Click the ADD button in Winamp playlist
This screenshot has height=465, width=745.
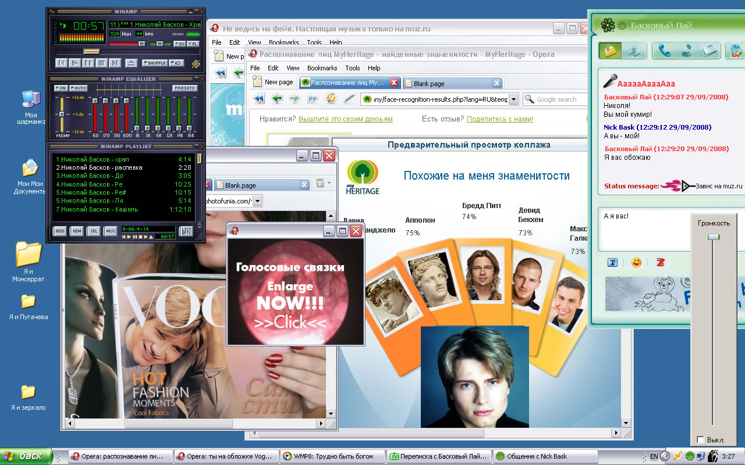coord(60,231)
